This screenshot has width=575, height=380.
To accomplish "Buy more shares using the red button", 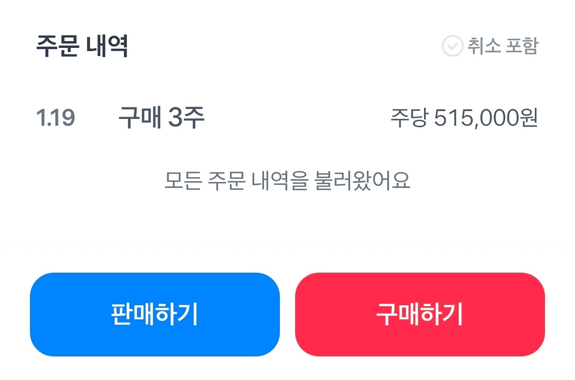I will 420,314.
